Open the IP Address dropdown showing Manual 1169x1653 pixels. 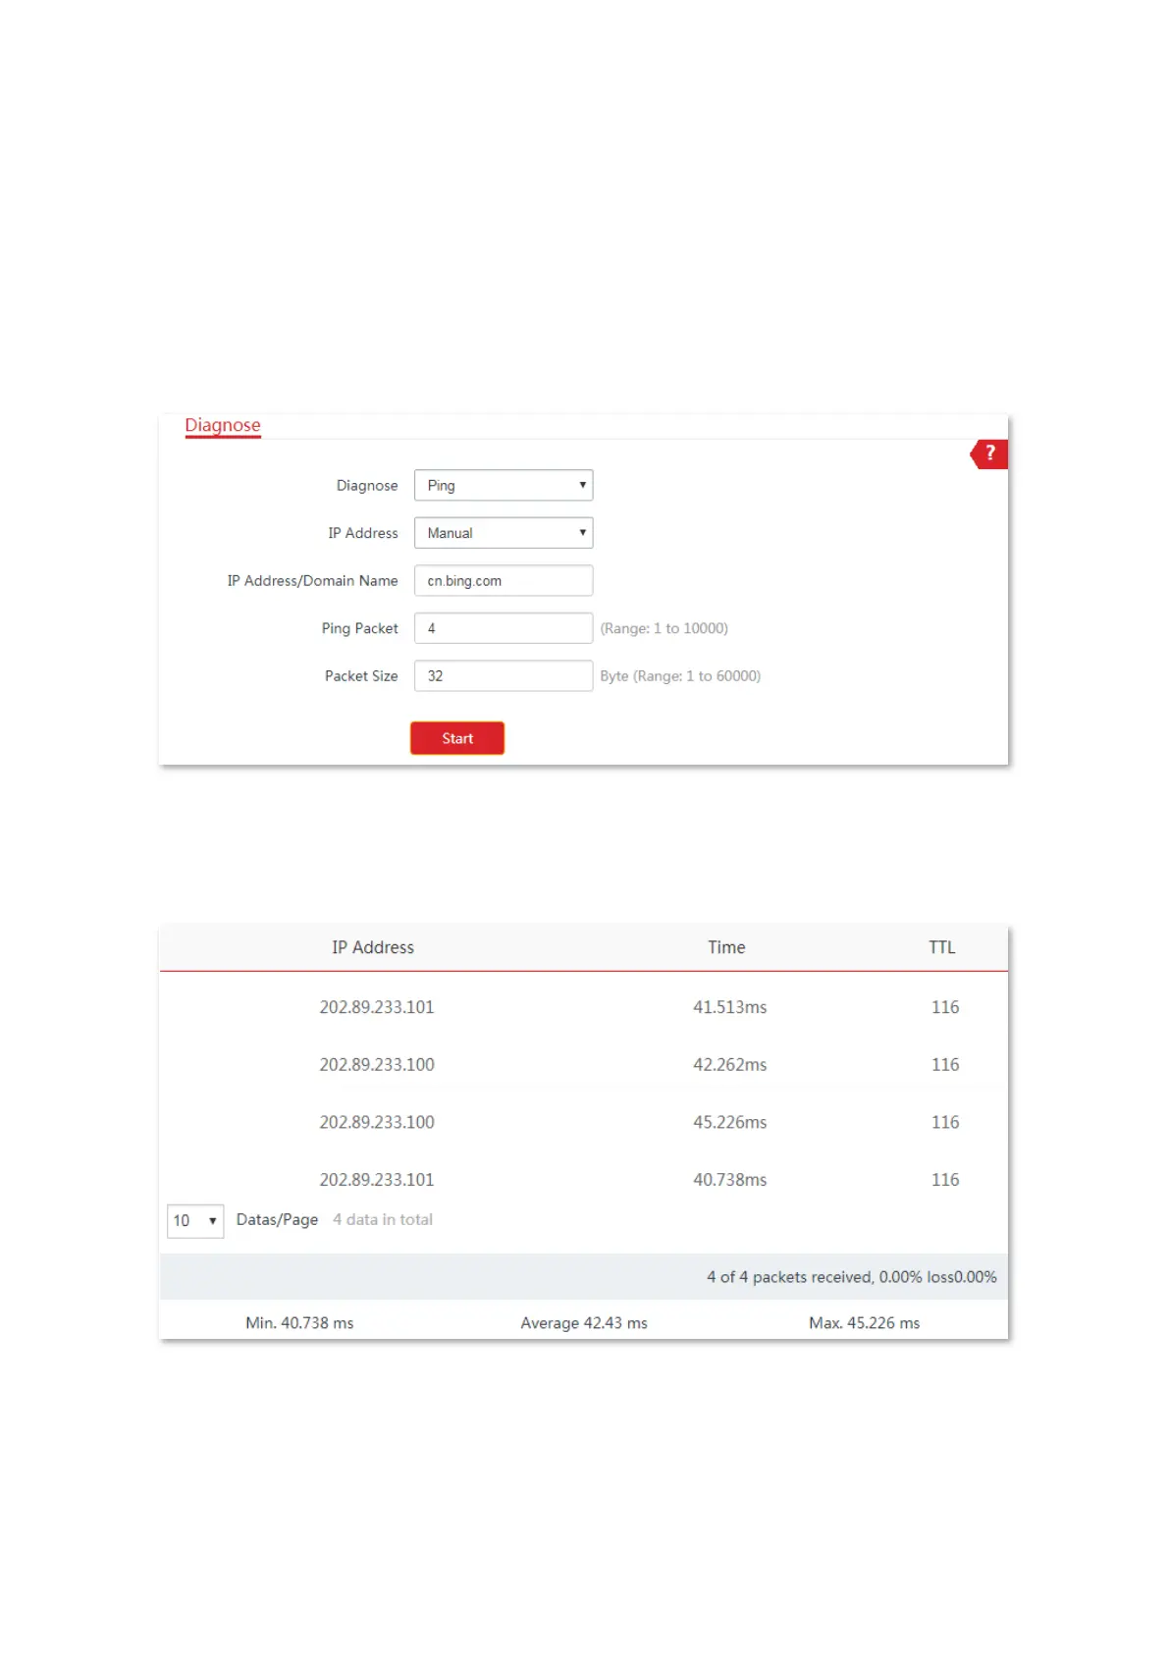[x=504, y=533]
